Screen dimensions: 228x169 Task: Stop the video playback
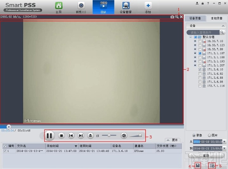click(62, 136)
